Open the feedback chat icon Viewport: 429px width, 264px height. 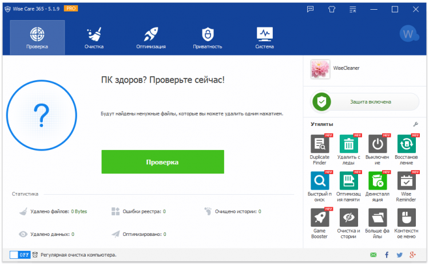(x=310, y=9)
